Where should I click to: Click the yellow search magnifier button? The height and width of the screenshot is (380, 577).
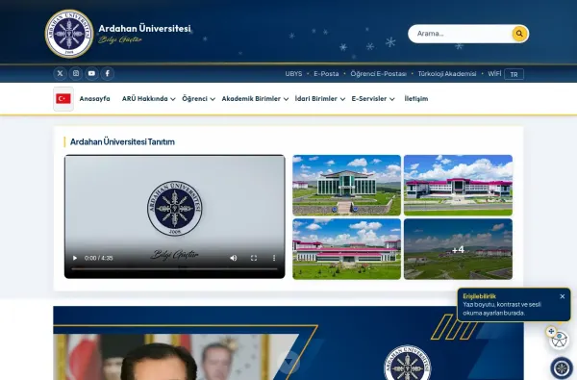[x=519, y=34]
